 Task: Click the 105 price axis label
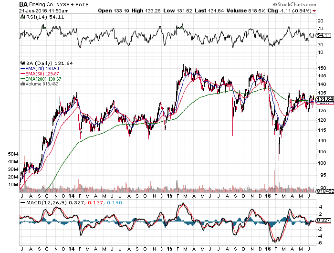322,151
